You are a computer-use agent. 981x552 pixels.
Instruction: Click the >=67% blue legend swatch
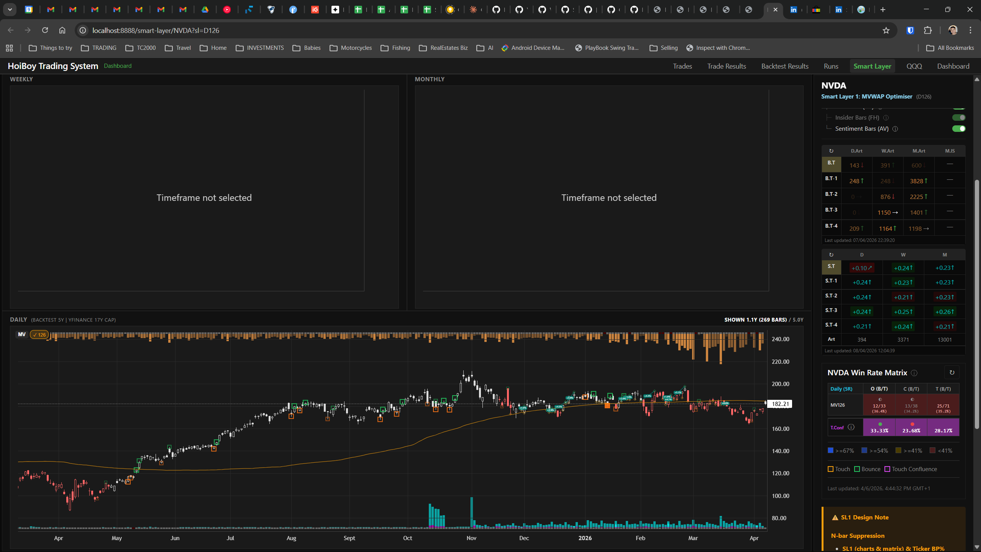coord(831,450)
